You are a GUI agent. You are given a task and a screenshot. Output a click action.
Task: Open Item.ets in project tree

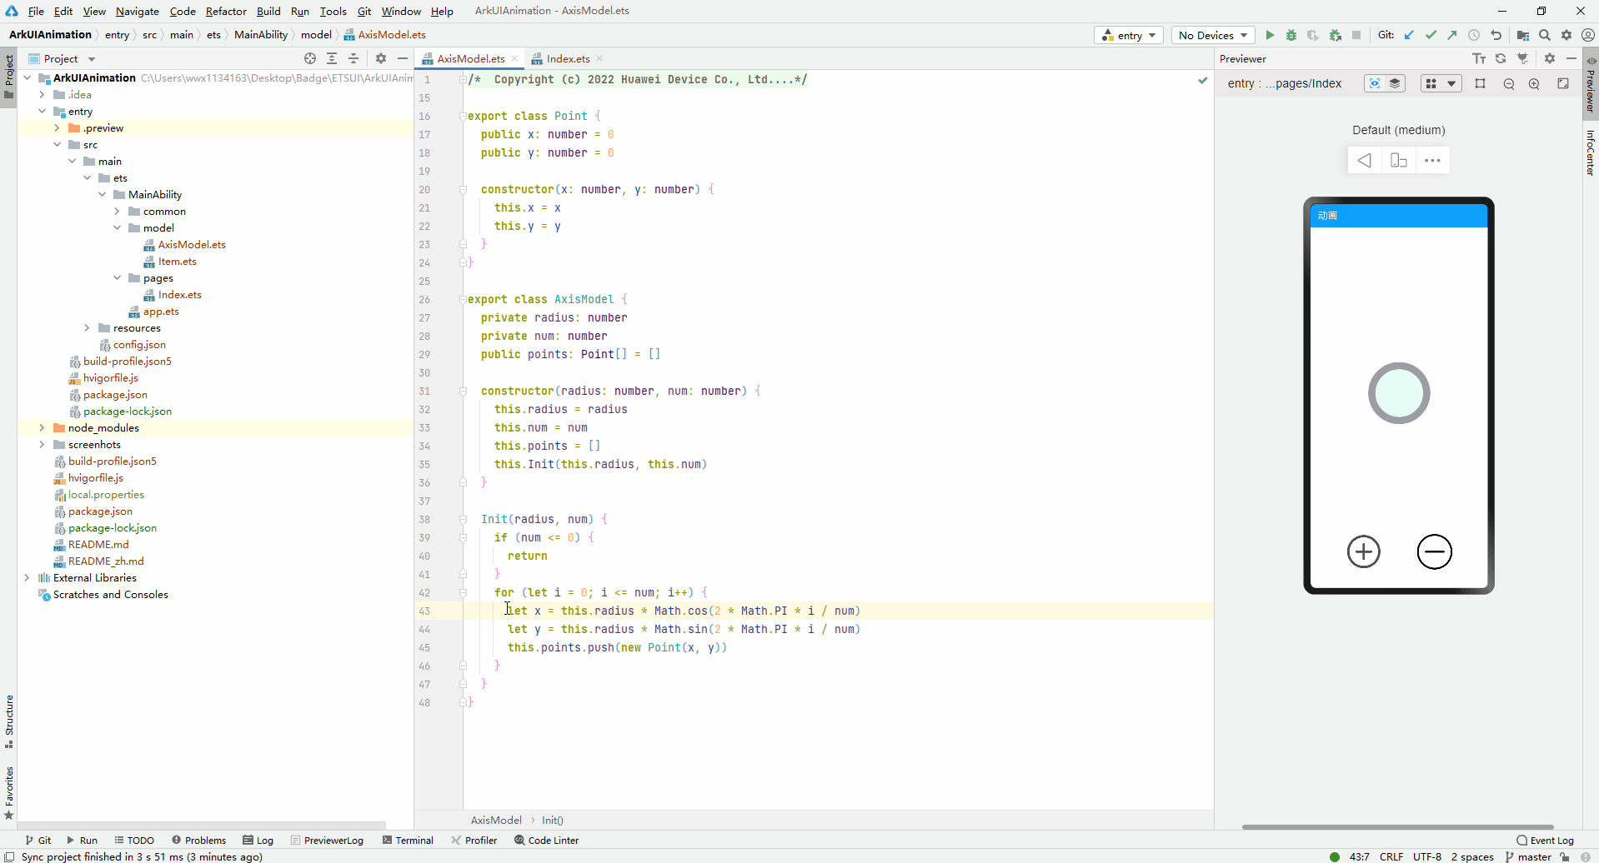pos(177,261)
